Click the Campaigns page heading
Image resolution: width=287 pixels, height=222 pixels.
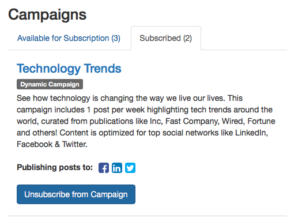point(47,15)
